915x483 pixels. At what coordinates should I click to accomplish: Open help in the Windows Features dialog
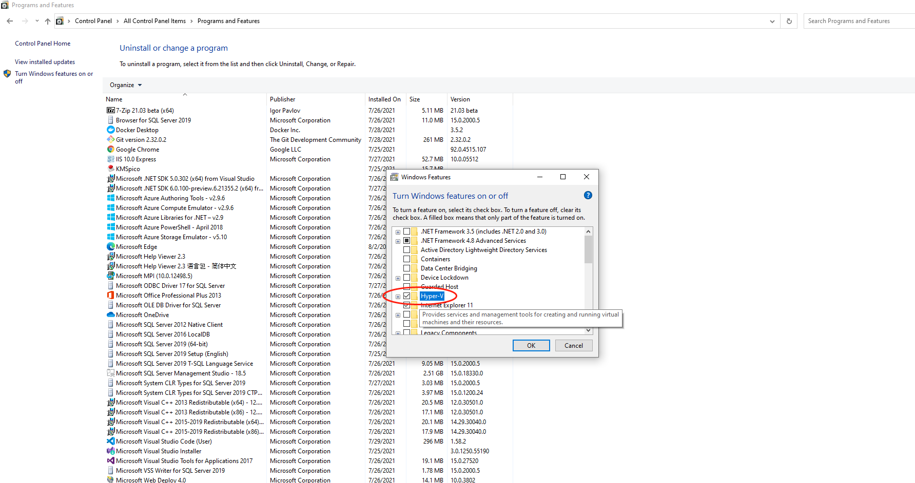(588, 195)
